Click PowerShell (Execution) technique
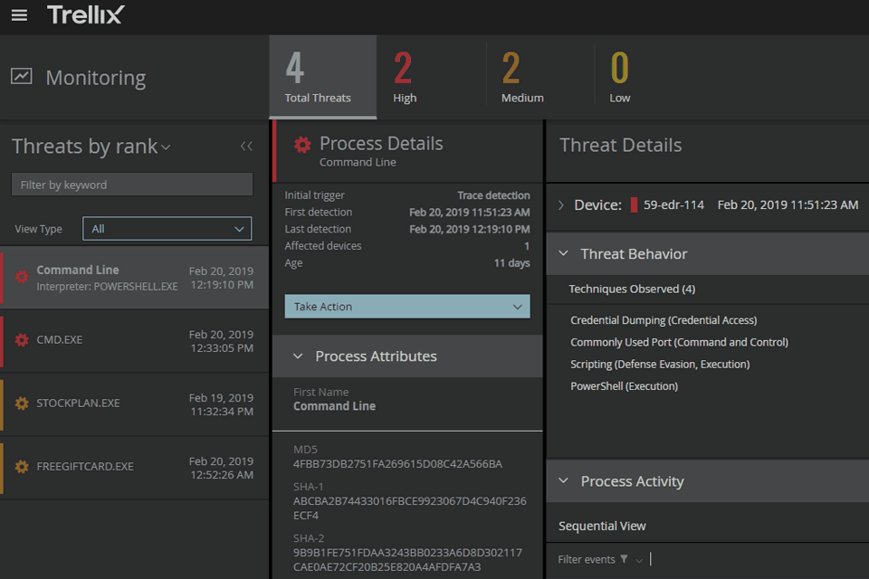This screenshot has height=579, width=869. [624, 386]
